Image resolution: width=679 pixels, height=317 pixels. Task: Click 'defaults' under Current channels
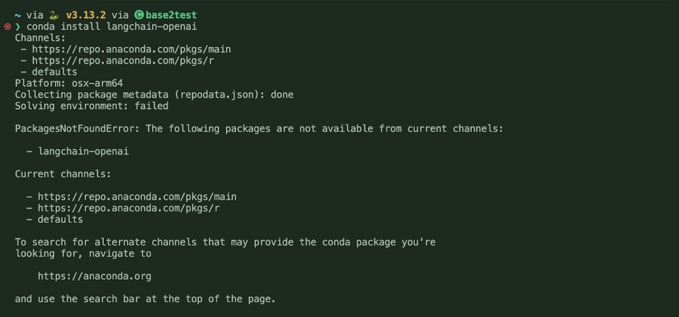tap(60, 219)
